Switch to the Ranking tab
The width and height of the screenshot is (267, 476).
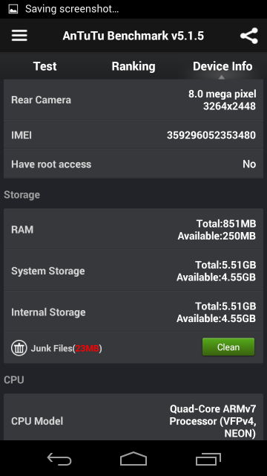coord(133,66)
